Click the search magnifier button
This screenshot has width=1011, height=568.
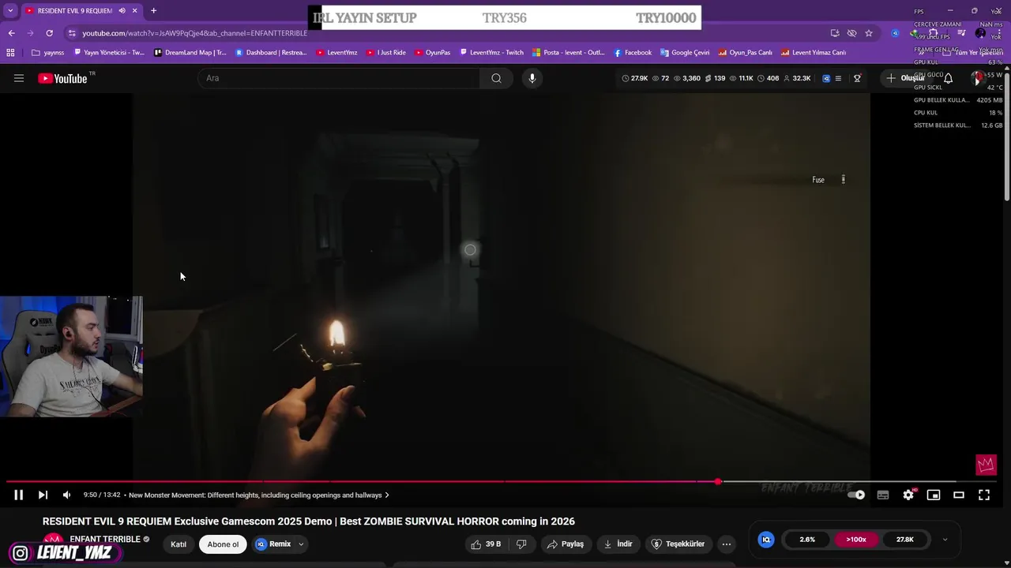tap(496, 78)
